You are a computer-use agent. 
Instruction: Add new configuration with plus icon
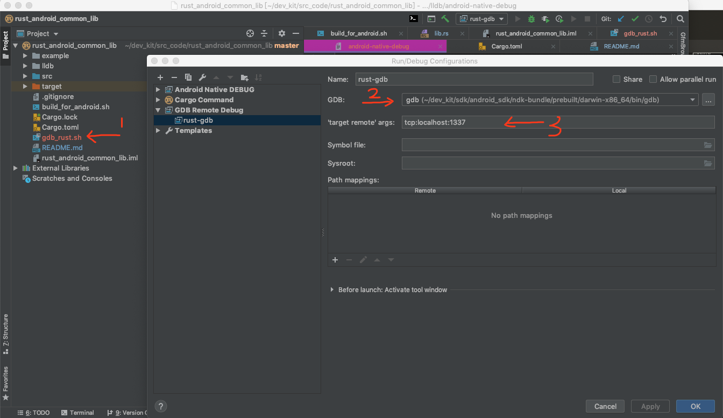click(160, 77)
